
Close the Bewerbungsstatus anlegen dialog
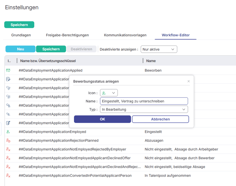pos(188,81)
